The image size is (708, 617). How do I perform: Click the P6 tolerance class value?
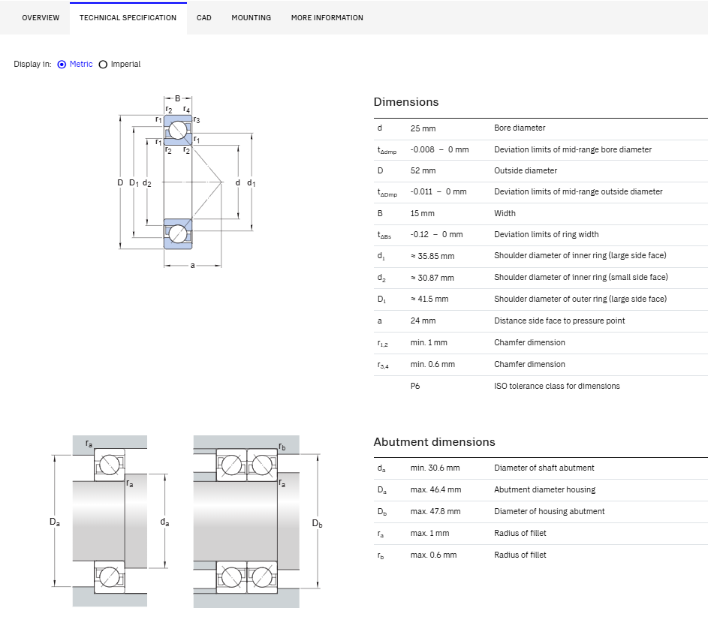[x=415, y=386]
